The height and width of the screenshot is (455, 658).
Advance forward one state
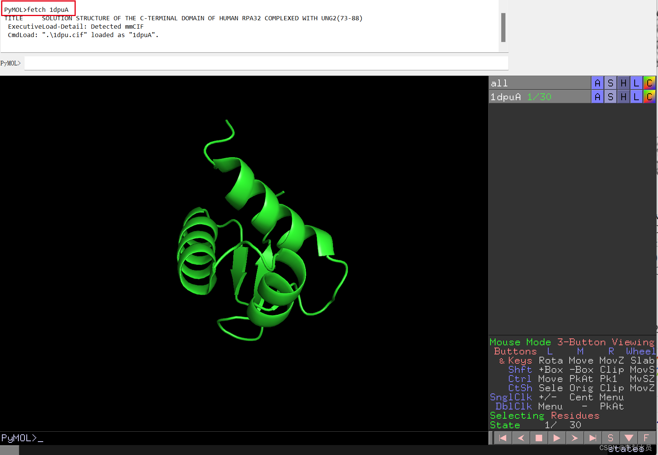[x=575, y=438]
